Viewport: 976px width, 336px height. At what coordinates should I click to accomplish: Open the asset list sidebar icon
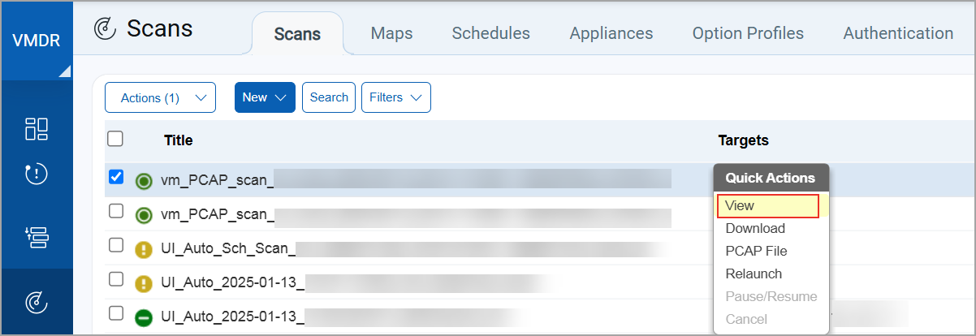click(37, 238)
